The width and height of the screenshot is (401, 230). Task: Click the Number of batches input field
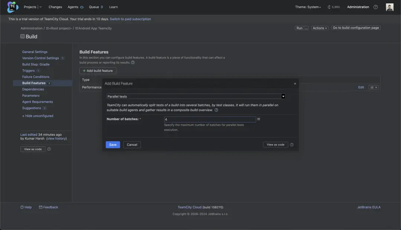click(210, 119)
